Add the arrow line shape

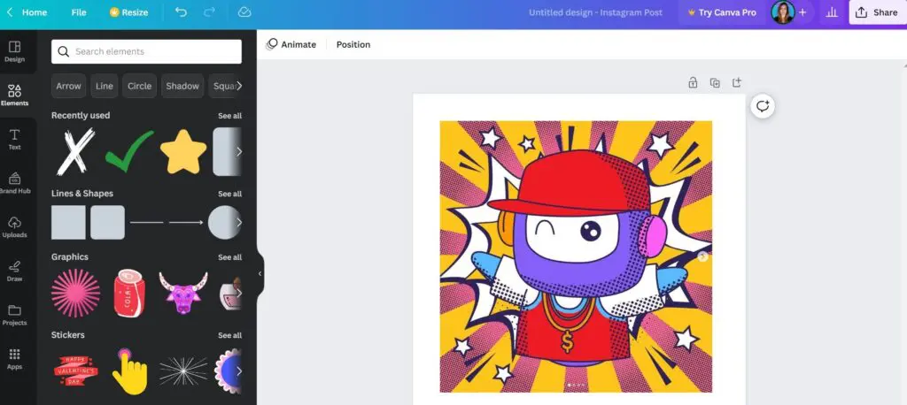tap(186, 223)
